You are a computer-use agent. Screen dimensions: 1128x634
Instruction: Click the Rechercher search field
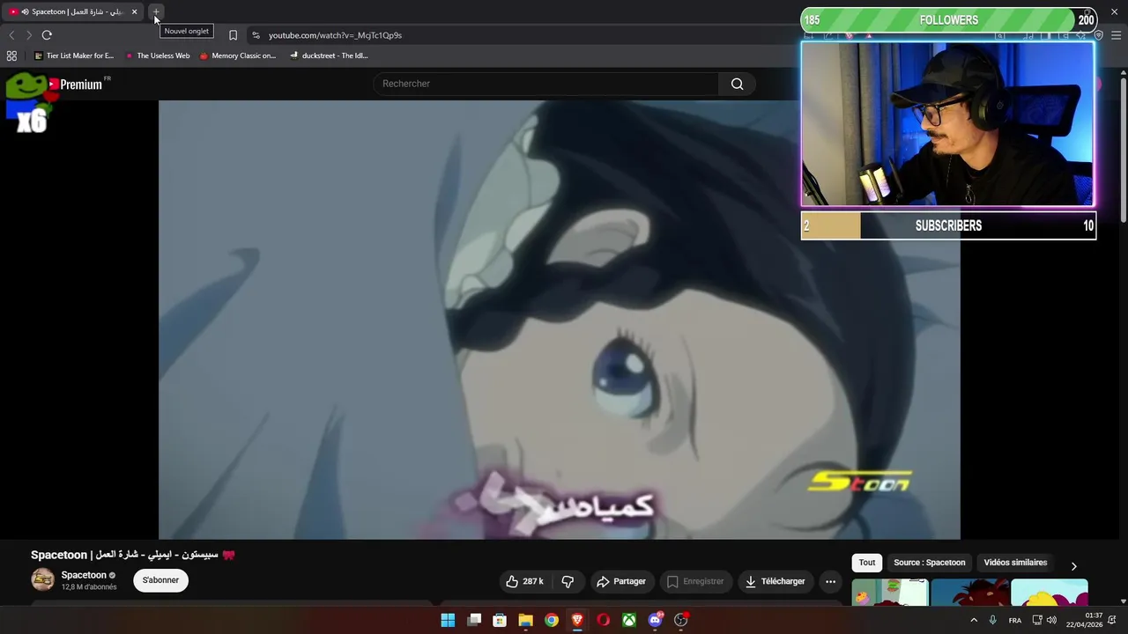tap(545, 84)
